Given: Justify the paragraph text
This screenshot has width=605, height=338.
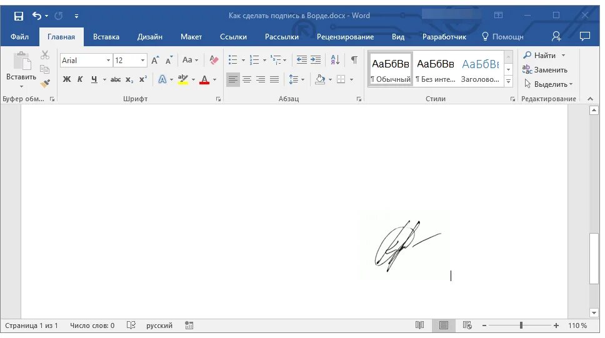Looking at the screenshot, I should tap(274, 79).
